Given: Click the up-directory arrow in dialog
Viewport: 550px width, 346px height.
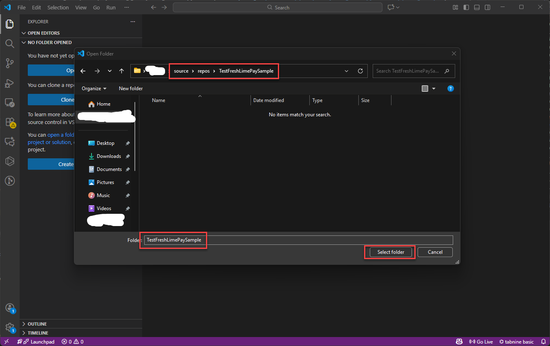Looking at the screenshot, I should (x=121, y=71).
